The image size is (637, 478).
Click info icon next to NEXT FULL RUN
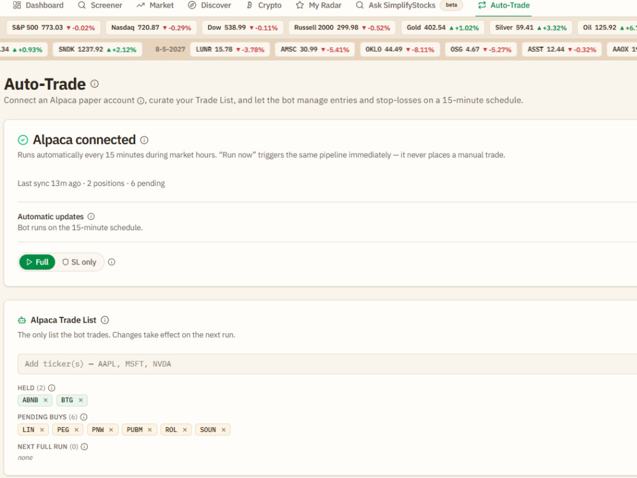(x=84, y=447)
